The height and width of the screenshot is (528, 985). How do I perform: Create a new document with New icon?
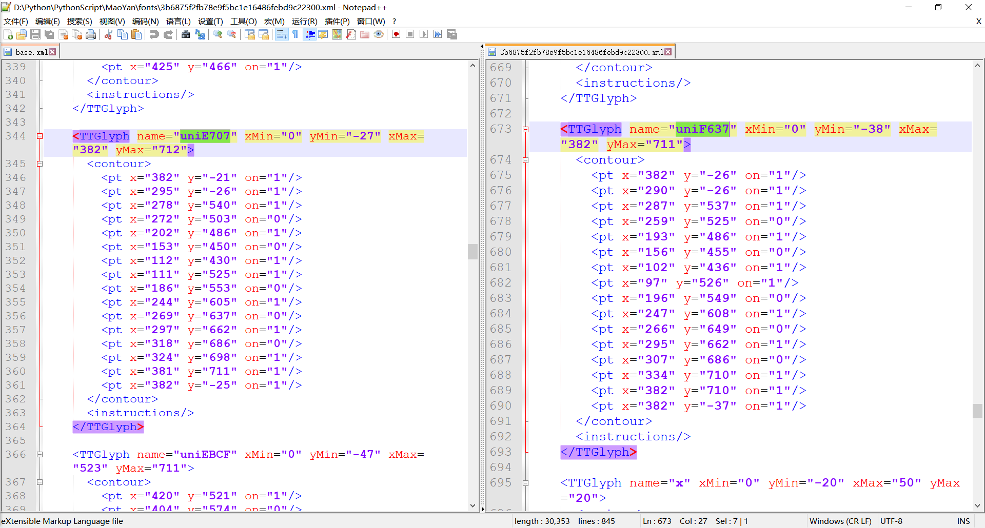pos(8,35)
